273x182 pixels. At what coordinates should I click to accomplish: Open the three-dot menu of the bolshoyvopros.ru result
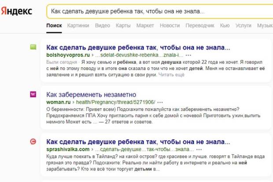coord(188,56)
